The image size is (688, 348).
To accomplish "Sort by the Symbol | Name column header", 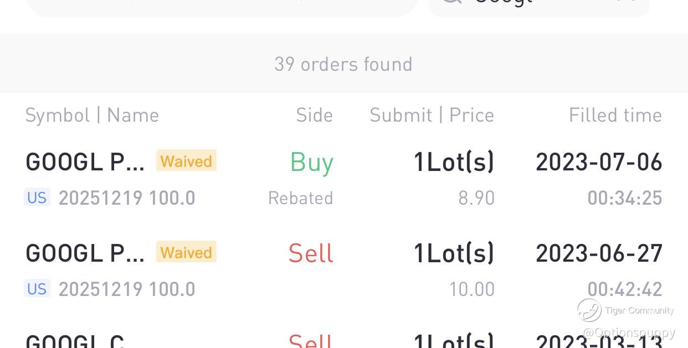I will 92,115.
